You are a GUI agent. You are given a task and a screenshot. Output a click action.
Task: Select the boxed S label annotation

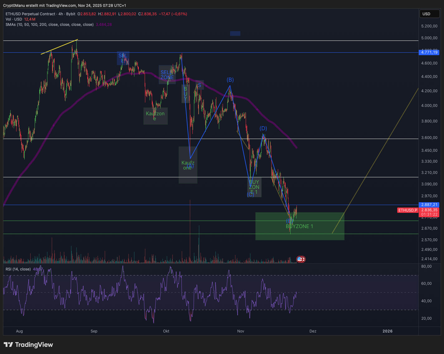(200, 85)
